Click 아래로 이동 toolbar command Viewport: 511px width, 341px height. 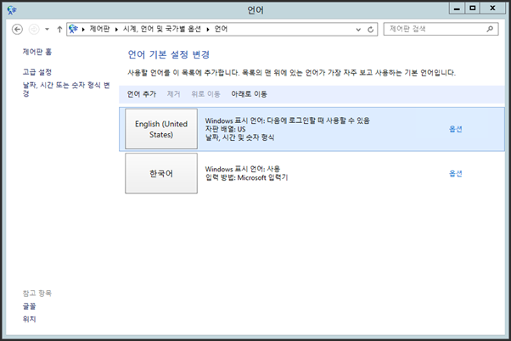tap(249, 94)
